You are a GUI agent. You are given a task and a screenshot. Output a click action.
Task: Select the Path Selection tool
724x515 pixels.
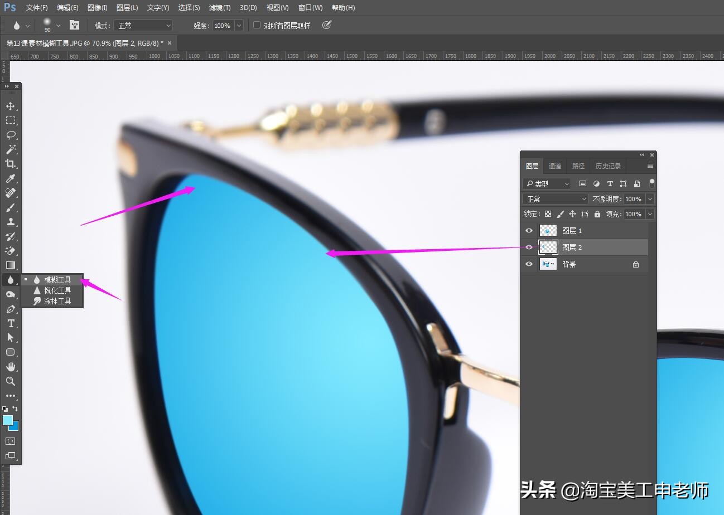11,338
